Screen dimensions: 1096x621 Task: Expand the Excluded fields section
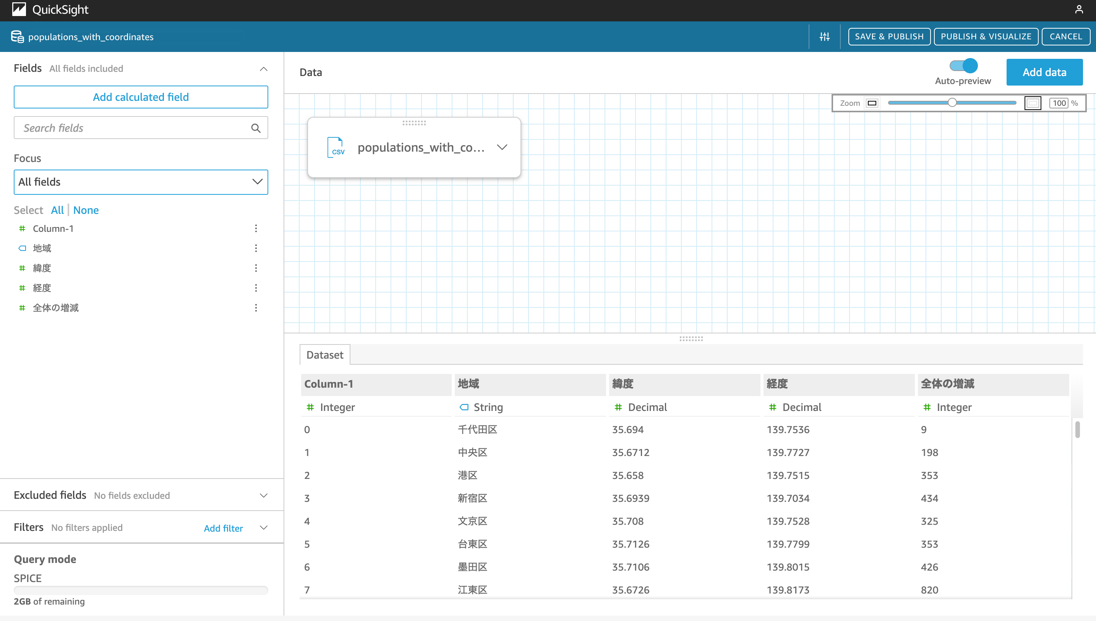[x=264, y=495]
